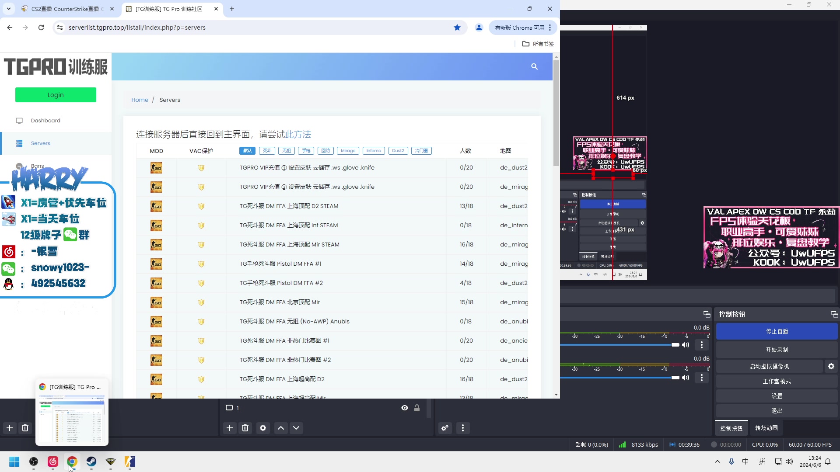This screenshot has width=840, height=472.
Task: Go to Home breadcrumb link
Action: 140,100
